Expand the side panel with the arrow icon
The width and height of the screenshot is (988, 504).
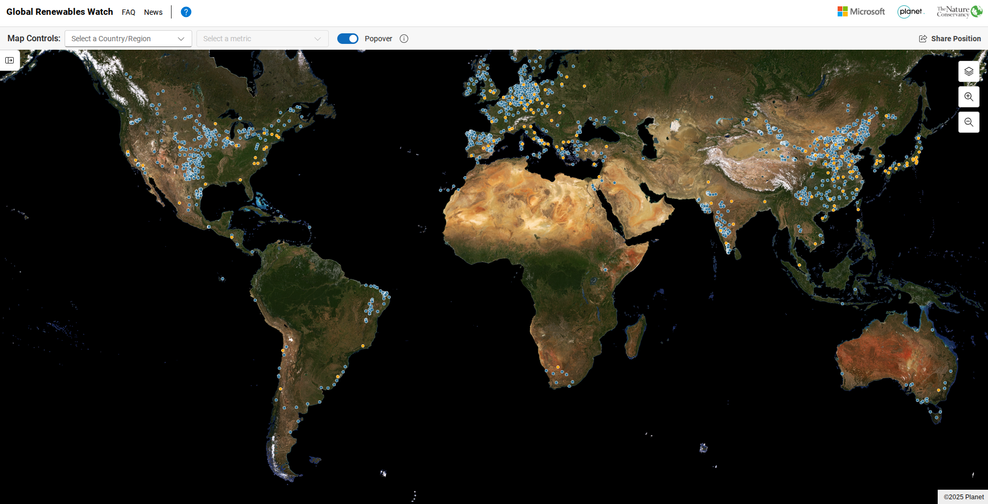pos(10,60)
